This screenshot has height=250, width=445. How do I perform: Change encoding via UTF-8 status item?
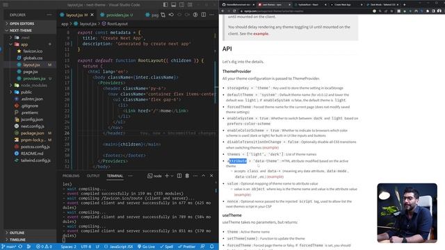pyautogui.click(x=86, y=247)
